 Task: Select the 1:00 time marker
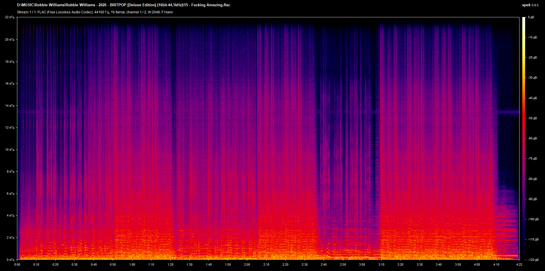tap(132, 264)
